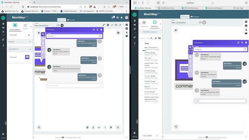The height and width of the screenshot is (140, 249).
Task: Click message input in right Comments panel
Action: click(220, 101)
